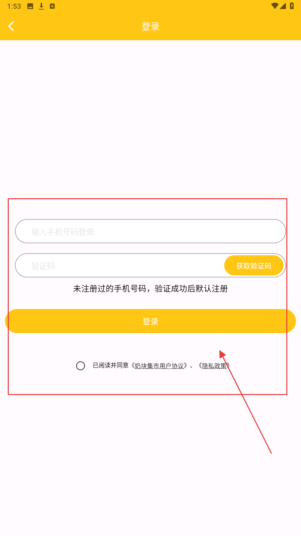The image size is (301, 536).
Task: Open the 奶块集市用户协议 link
Action: click(x=159, y=366)
